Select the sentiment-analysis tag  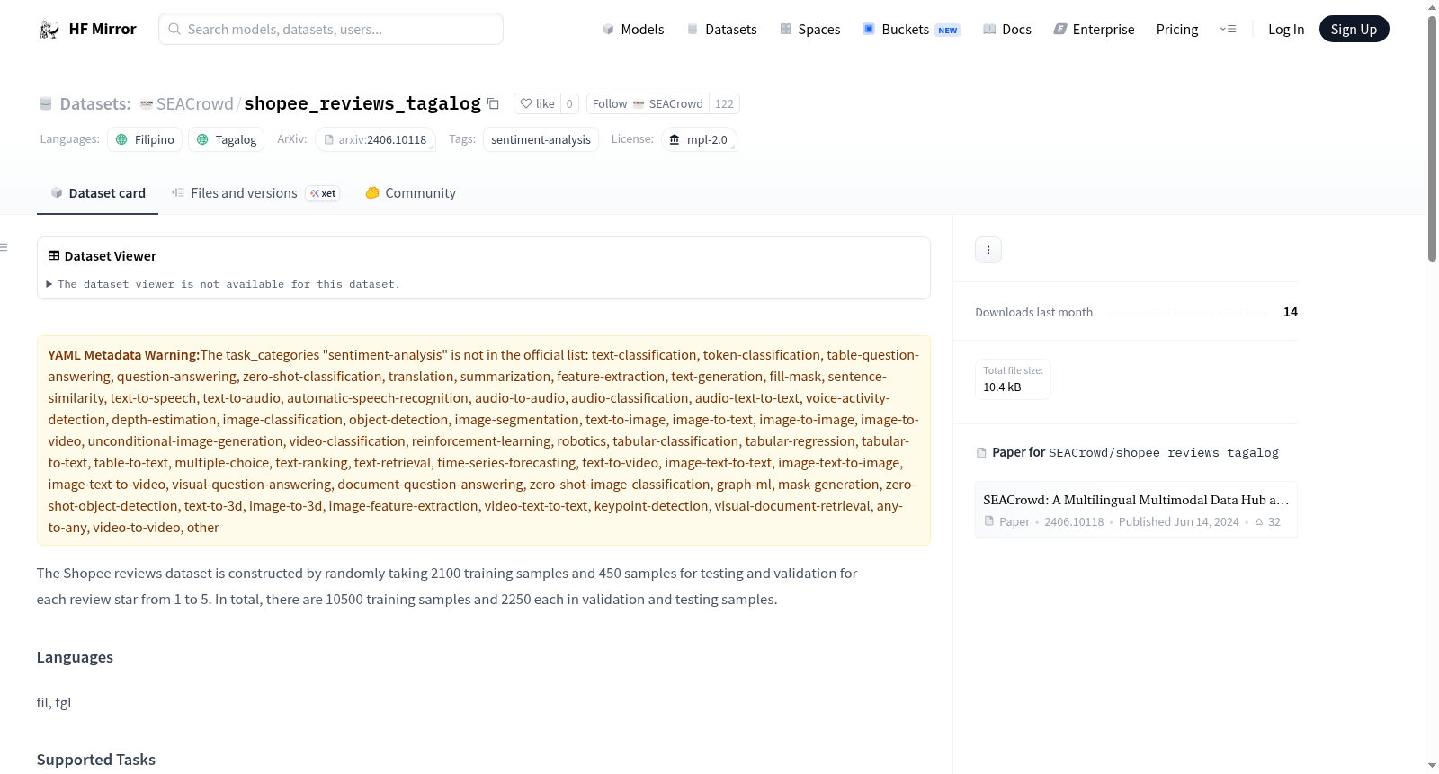click(541, 139)
